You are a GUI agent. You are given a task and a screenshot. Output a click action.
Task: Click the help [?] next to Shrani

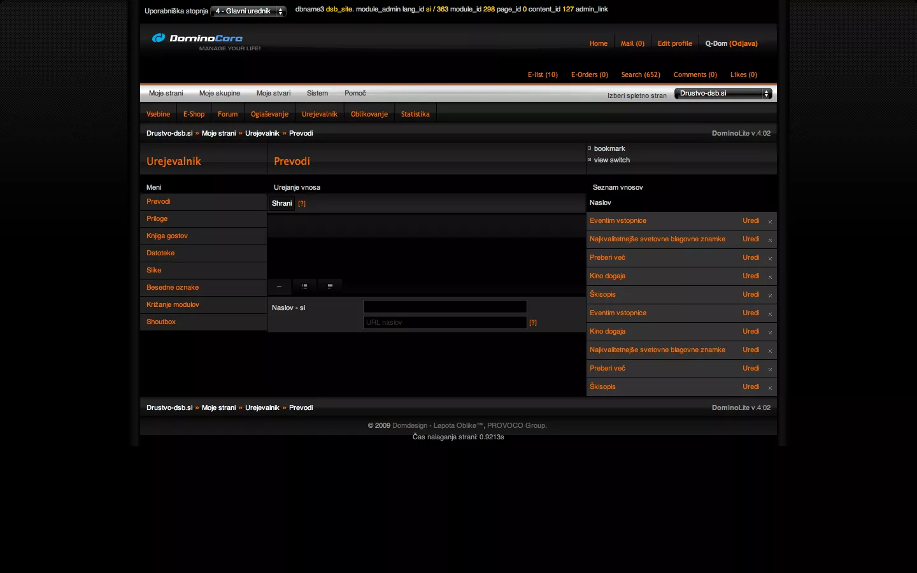coord(302,204)
